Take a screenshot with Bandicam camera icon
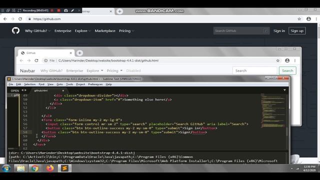This screenshot has width=320, height=180. (66, 10)
